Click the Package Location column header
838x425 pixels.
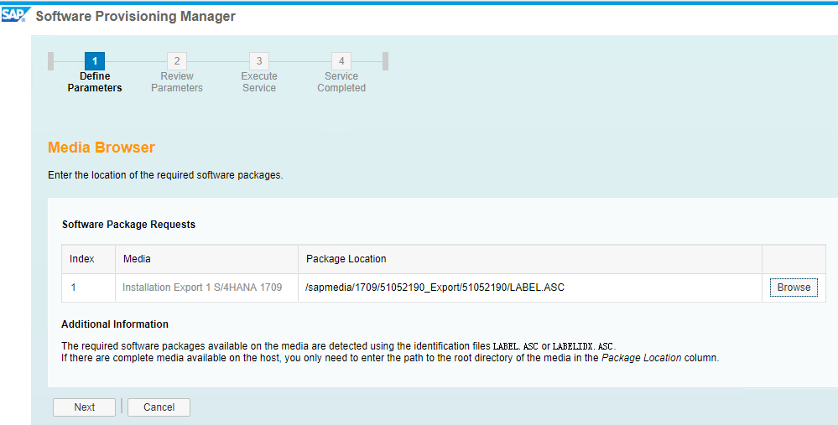click(530, 259)
